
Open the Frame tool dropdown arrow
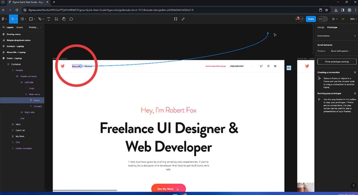point(25,19)
